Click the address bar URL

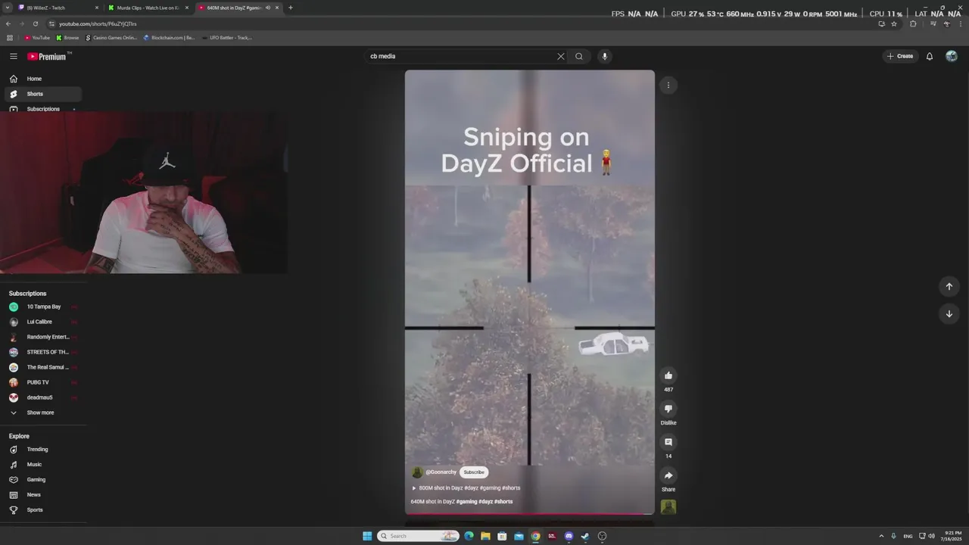pos(98,23)
